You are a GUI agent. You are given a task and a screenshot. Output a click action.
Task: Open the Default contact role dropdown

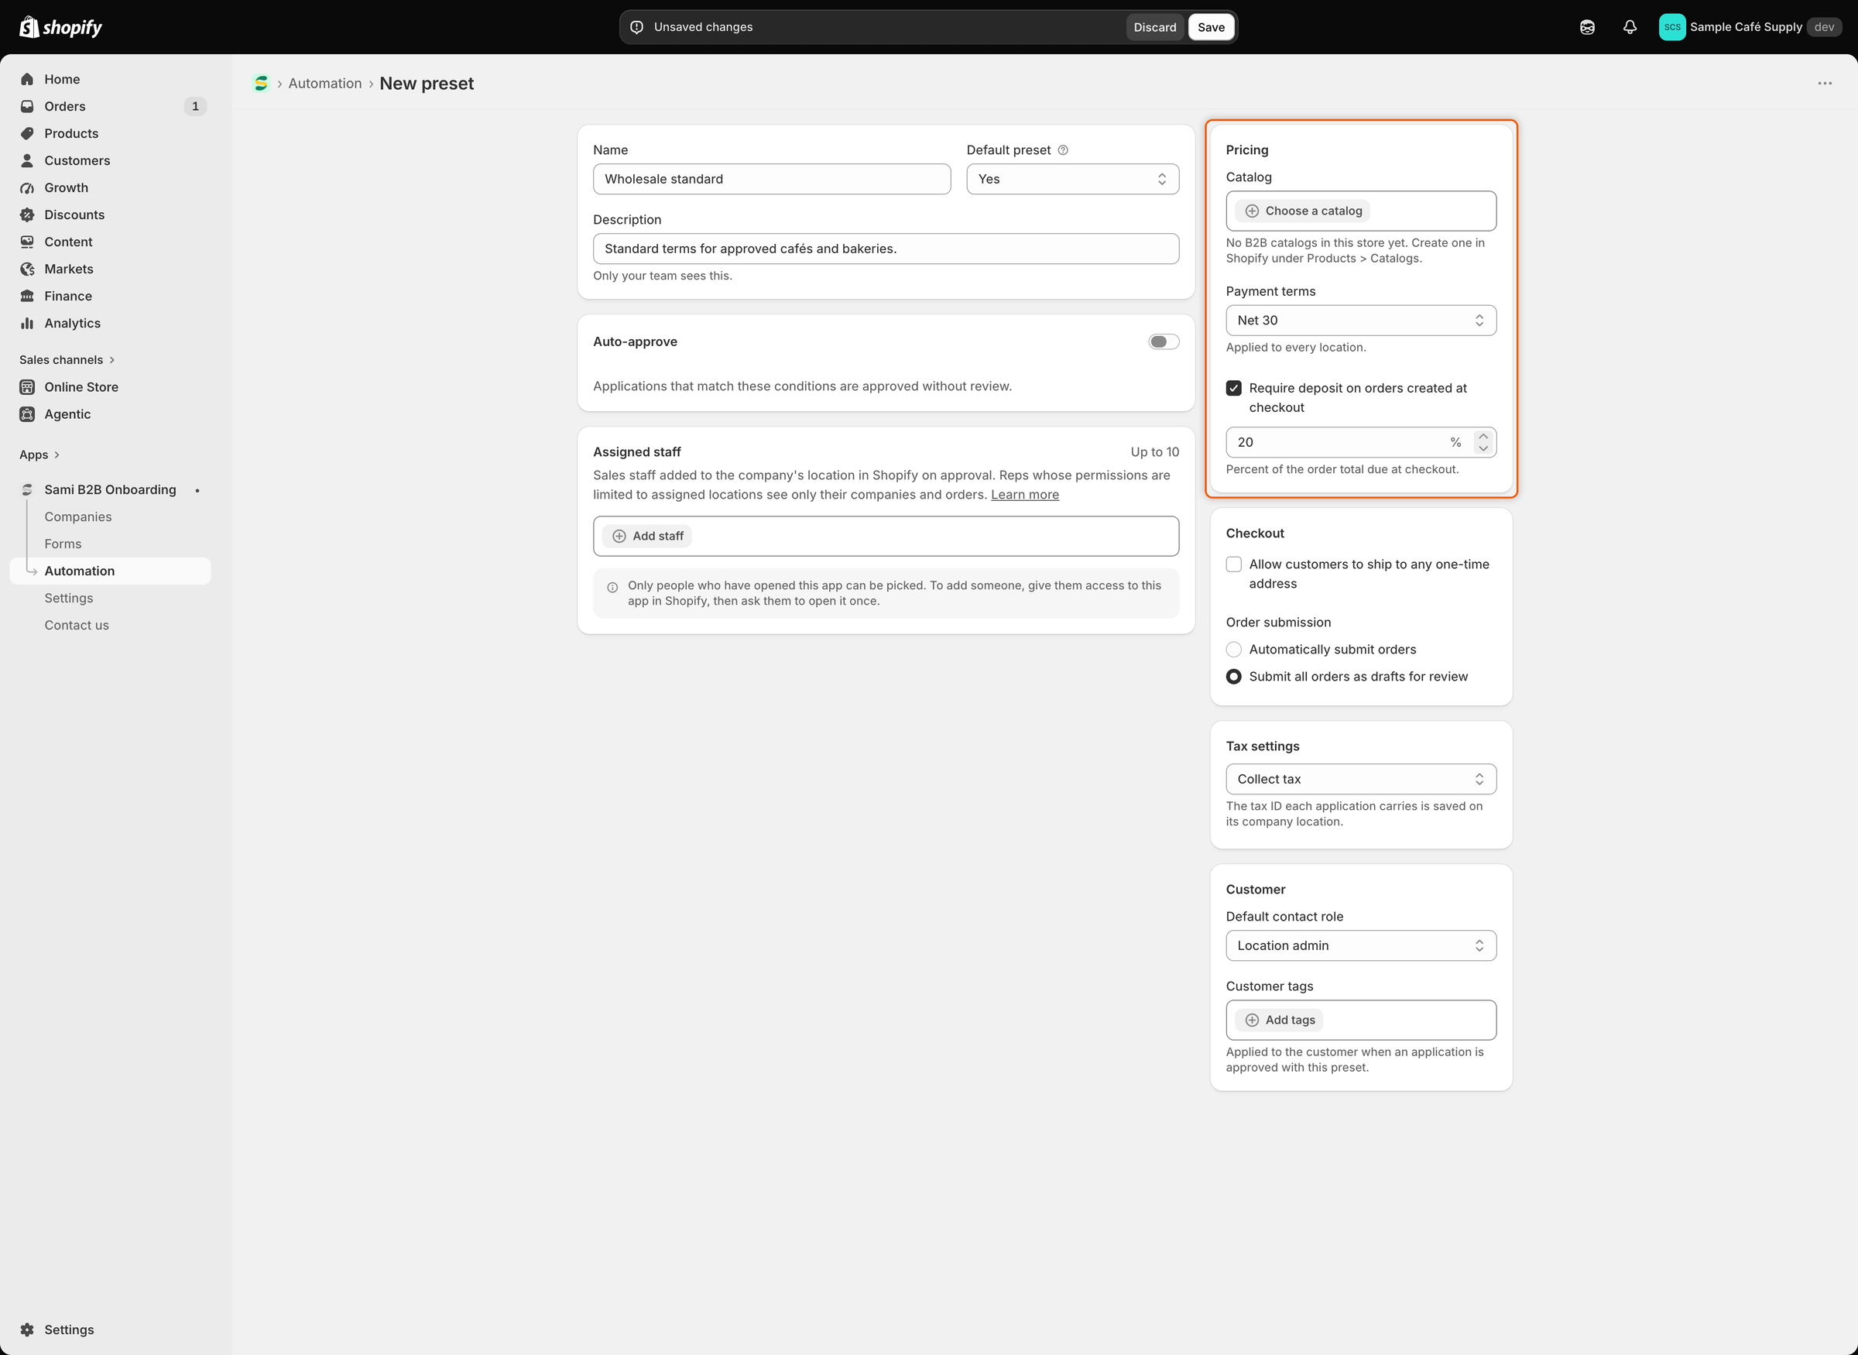pyautogui.click(x=1360, y=945)
